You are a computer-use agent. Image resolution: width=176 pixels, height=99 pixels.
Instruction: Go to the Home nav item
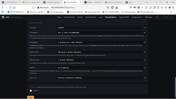point(59,17)
